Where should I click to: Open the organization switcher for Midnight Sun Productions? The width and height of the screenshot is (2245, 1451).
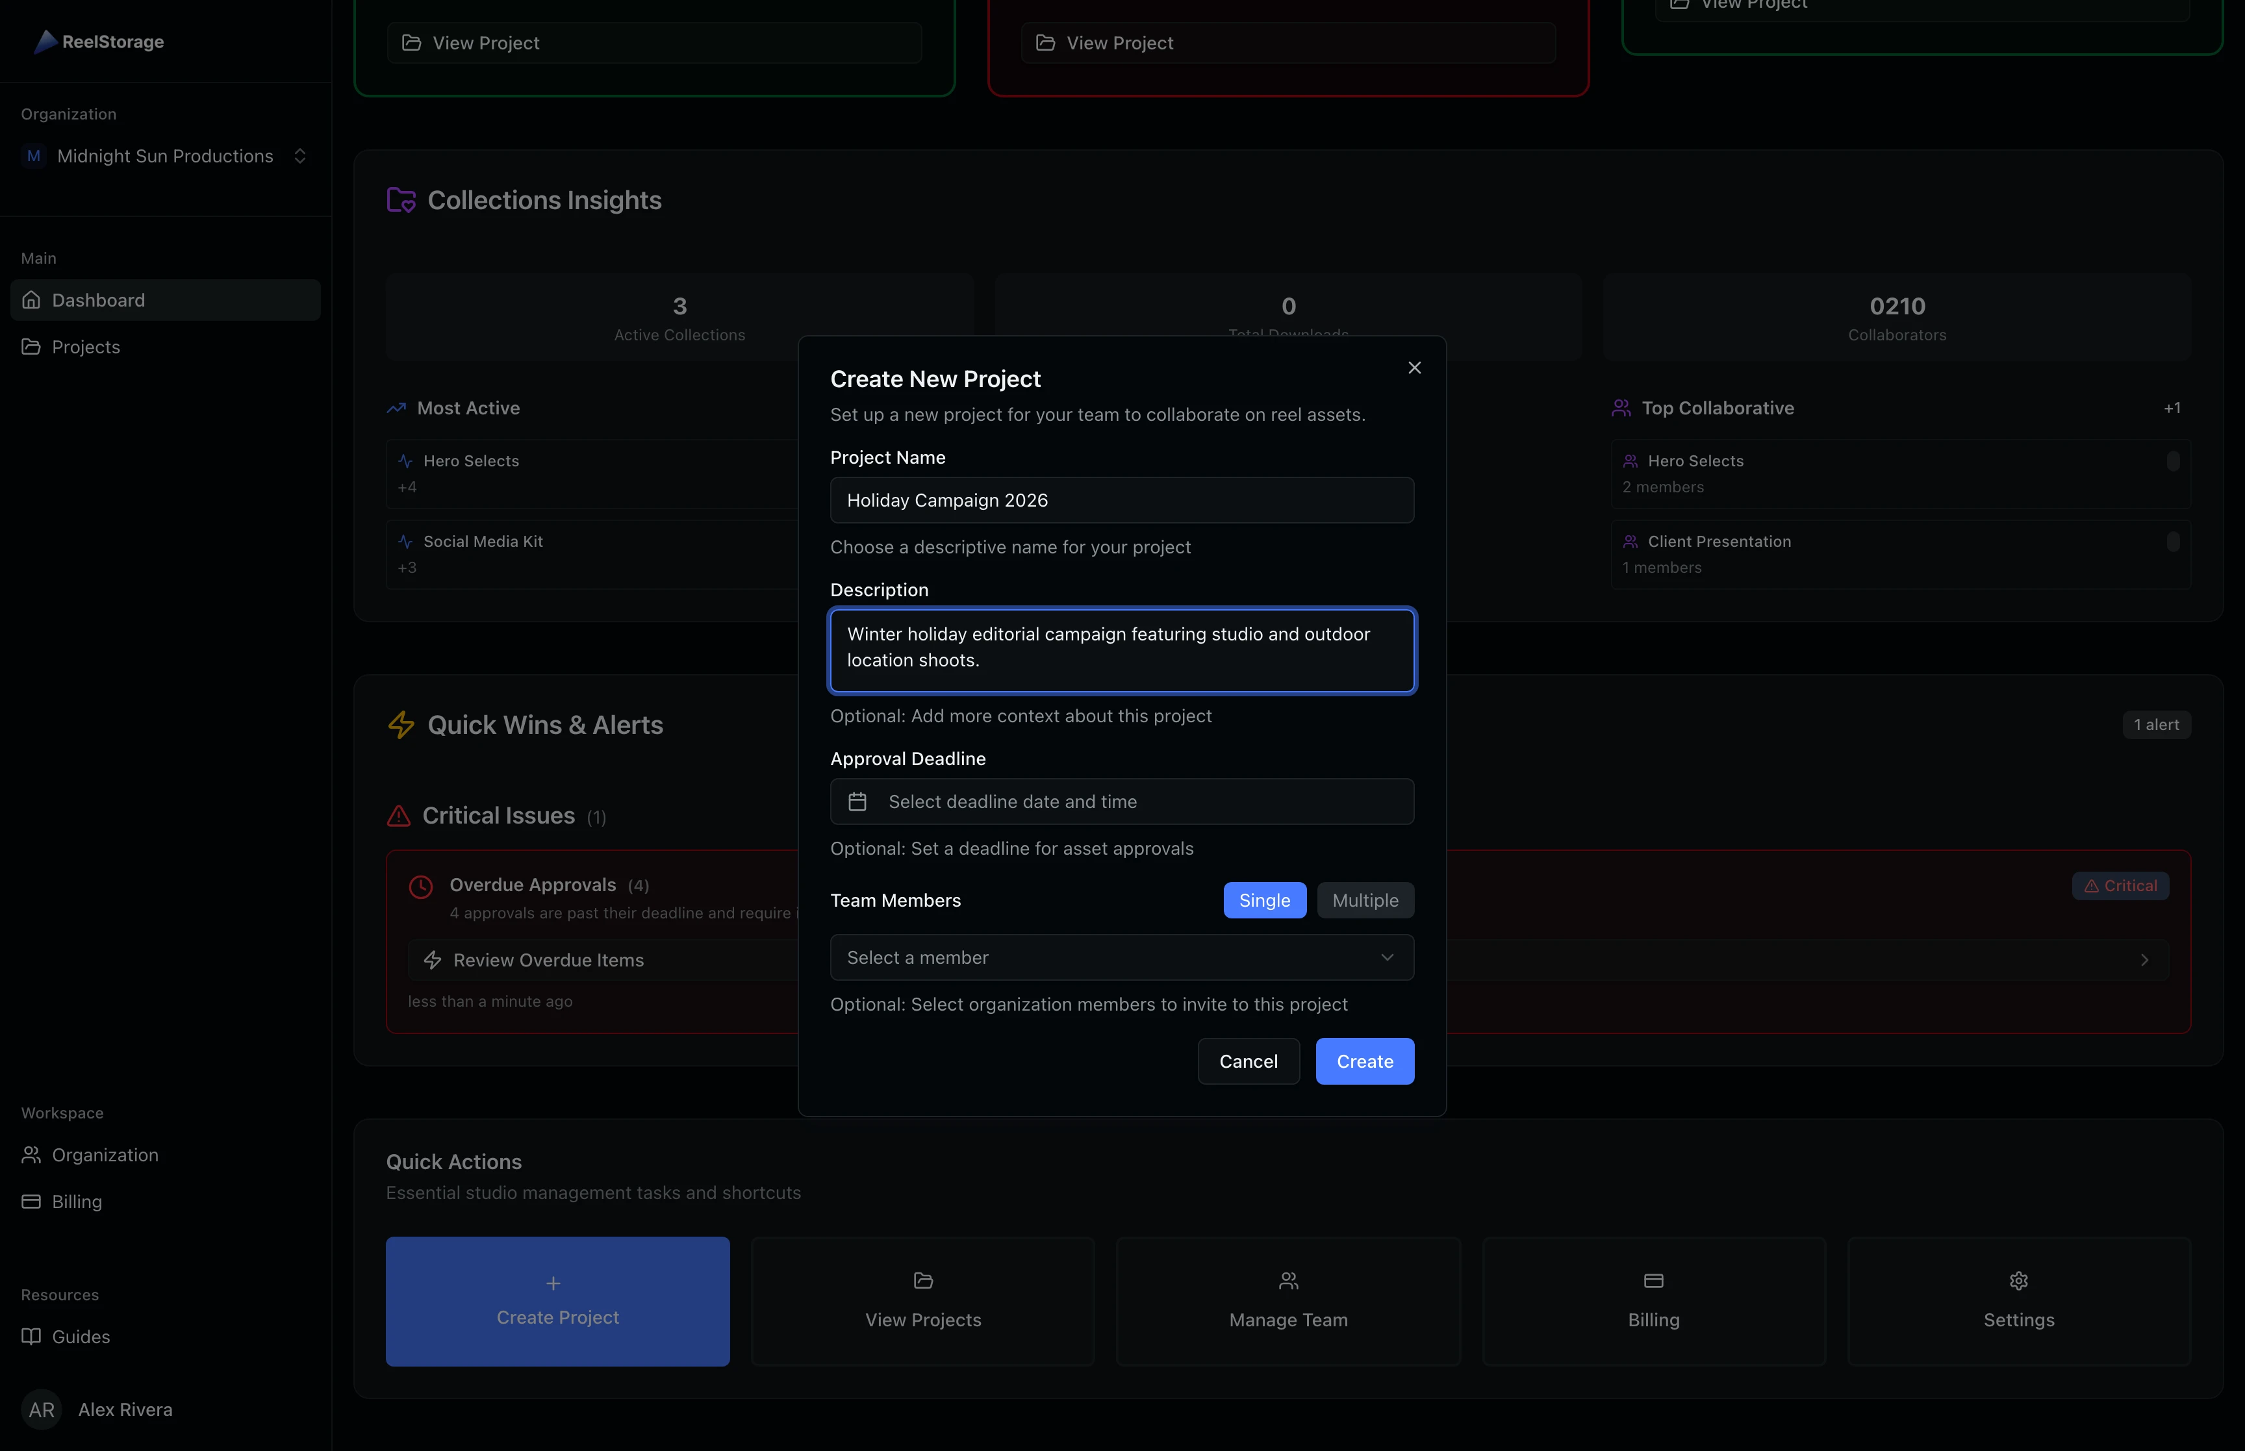[x=299, y=155]
